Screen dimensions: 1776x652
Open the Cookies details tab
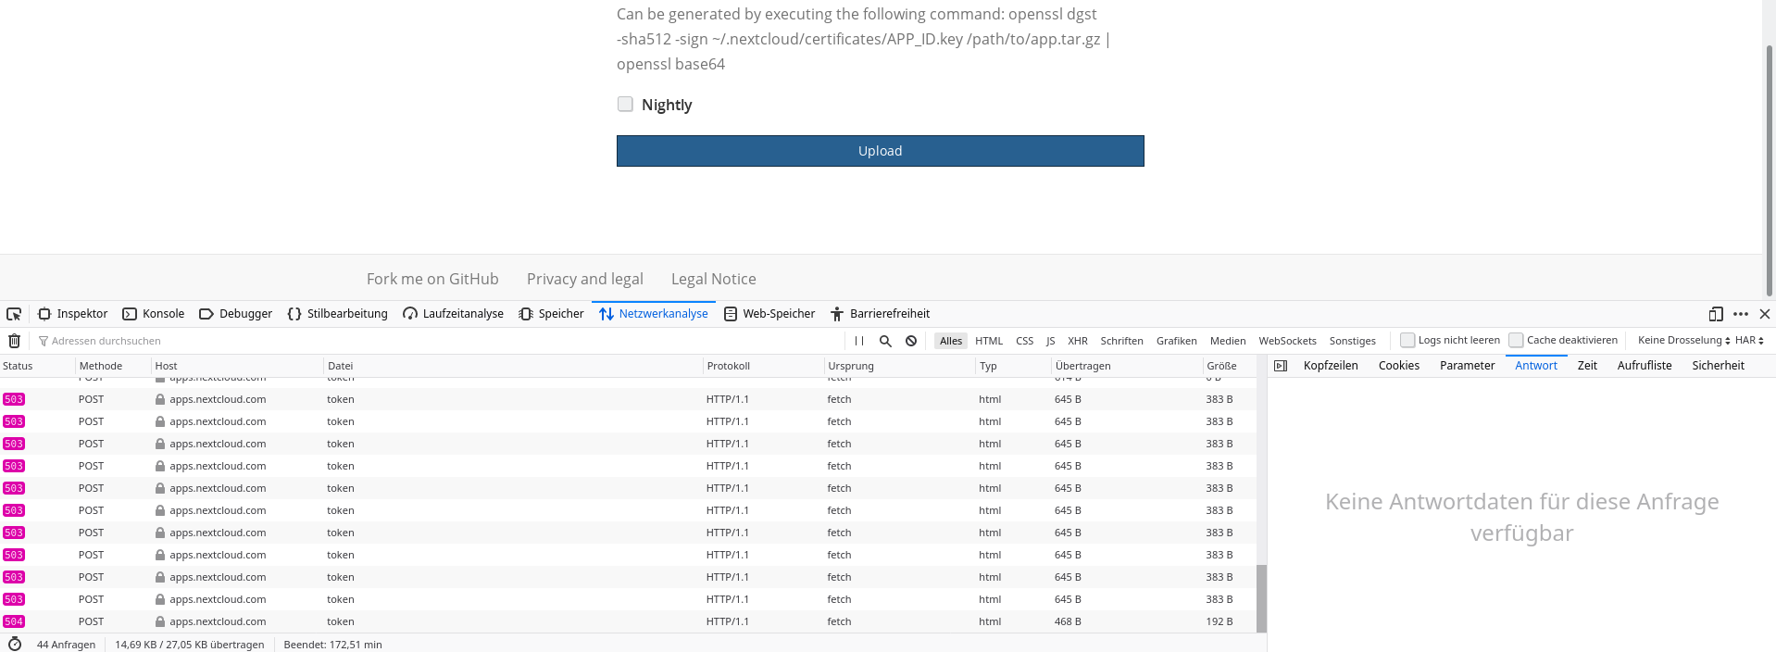[1398, 366]
